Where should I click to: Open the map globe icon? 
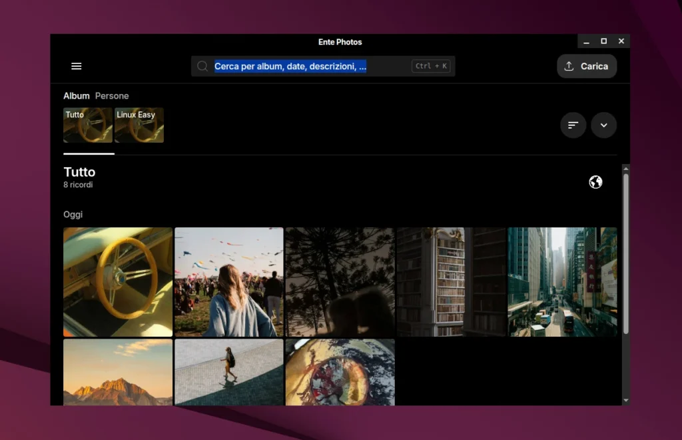click(595, 182)
